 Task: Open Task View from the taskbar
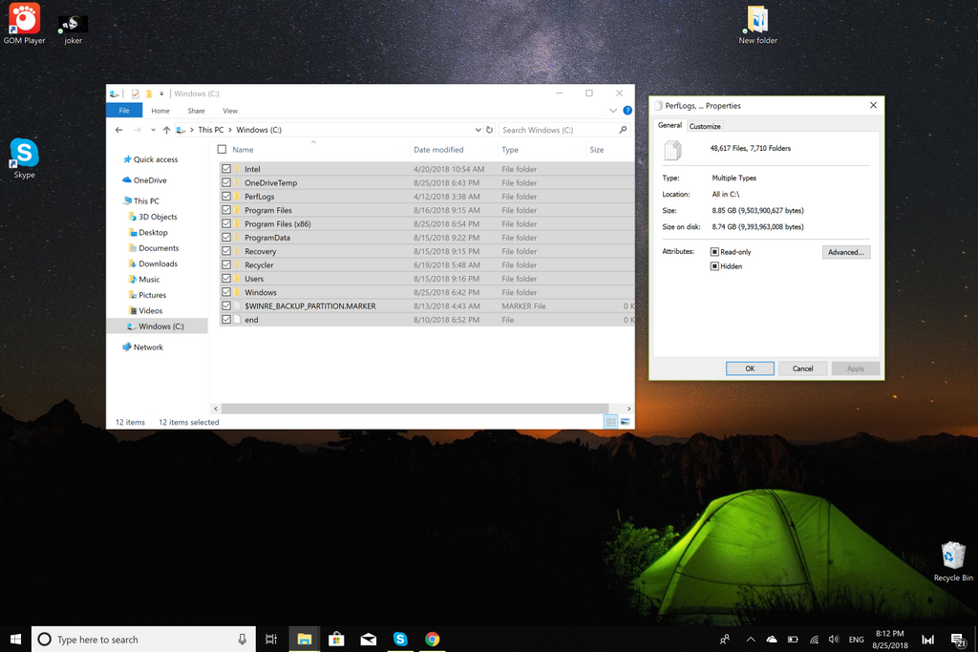tap(271, 639)
